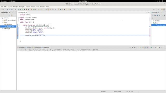Viewport: 166px width, 93px height.
Task: Collapse the lambdas project in Package Explorer
Action: point(1,18)
